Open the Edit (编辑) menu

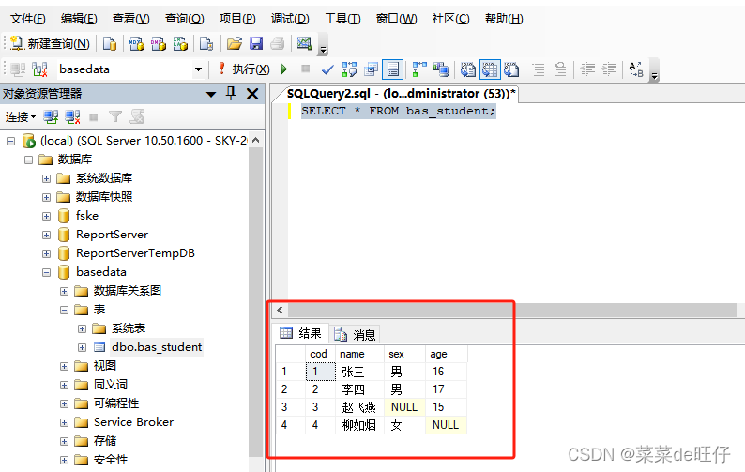click(79, 19)
